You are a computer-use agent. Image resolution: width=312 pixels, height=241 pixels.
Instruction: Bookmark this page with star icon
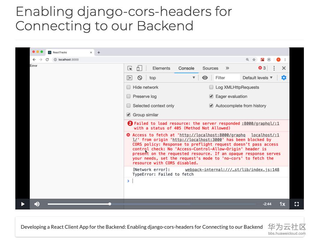[x=254, y=60]
